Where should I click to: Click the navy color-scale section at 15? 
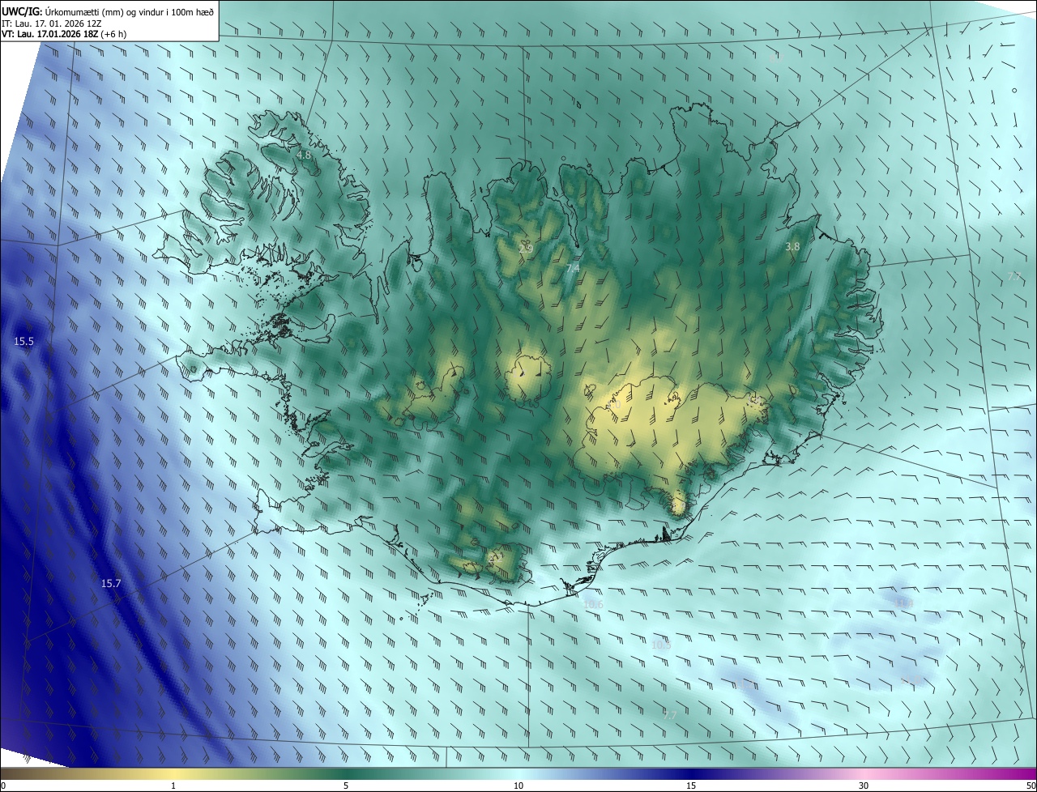pos(691,774)
